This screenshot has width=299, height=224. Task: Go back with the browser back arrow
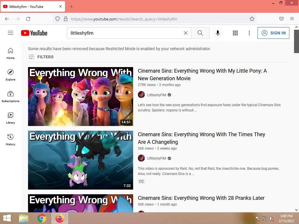[x=7, y=19]
